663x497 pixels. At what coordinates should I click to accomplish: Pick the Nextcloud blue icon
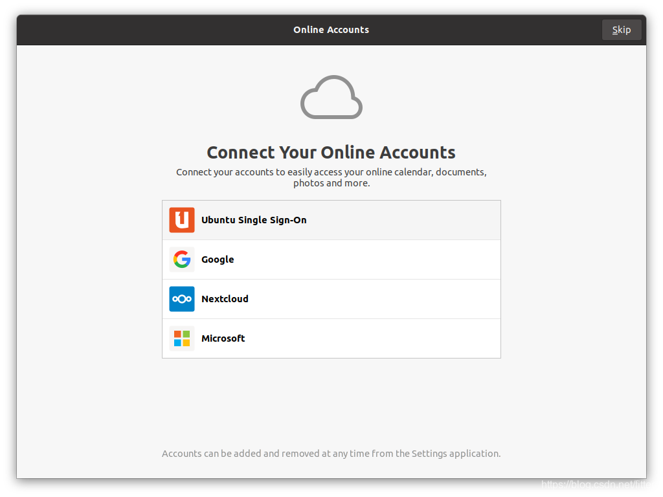coord(182,299)
